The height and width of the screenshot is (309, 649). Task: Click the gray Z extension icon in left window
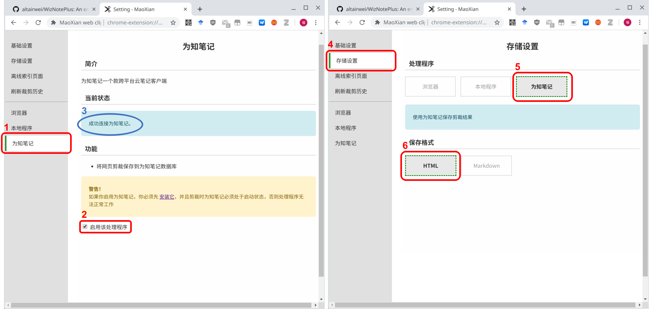pyautogui.click(x=286, y=23)
